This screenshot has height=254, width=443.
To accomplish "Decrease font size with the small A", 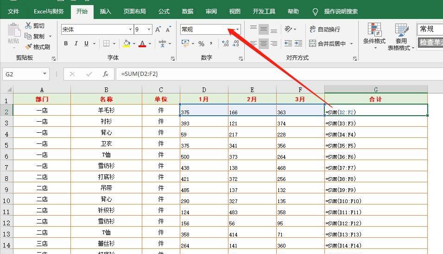I will pos(168,29).
